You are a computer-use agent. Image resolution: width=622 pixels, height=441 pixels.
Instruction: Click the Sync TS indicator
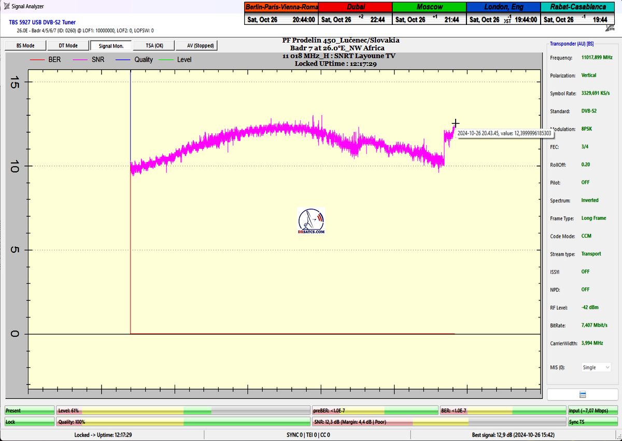tap(592, 422)
